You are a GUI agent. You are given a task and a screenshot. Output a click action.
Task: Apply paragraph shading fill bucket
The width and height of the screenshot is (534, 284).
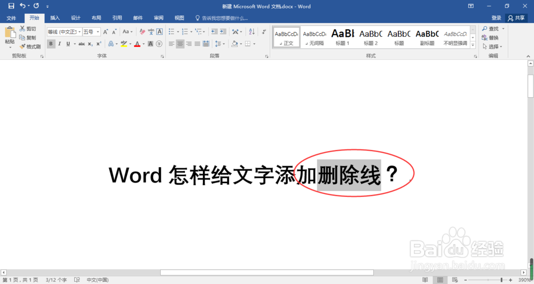pyautogui.click(x=234, y=44)
